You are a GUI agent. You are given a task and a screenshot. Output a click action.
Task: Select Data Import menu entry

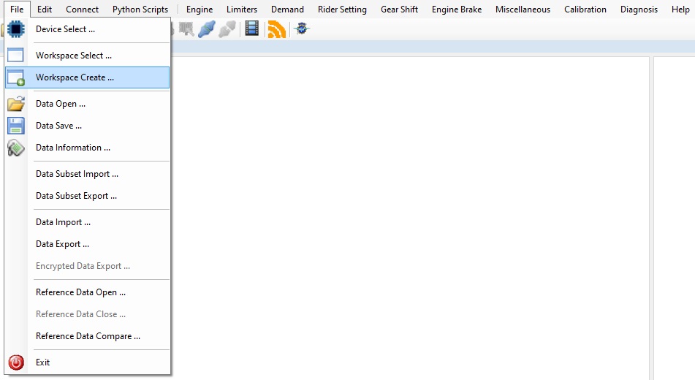point(87,222)
